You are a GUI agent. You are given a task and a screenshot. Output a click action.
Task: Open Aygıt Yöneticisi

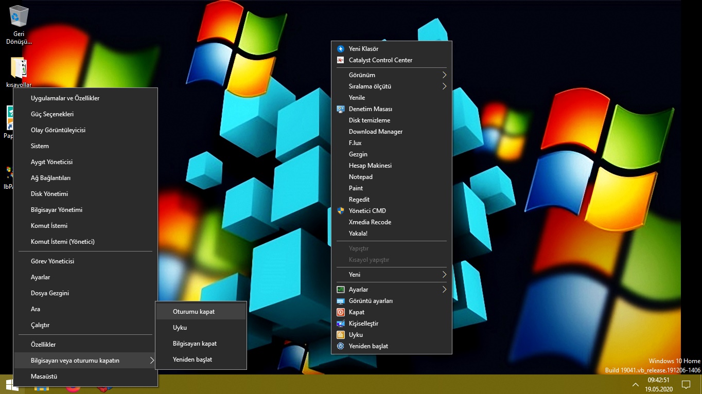coord(85,162)
